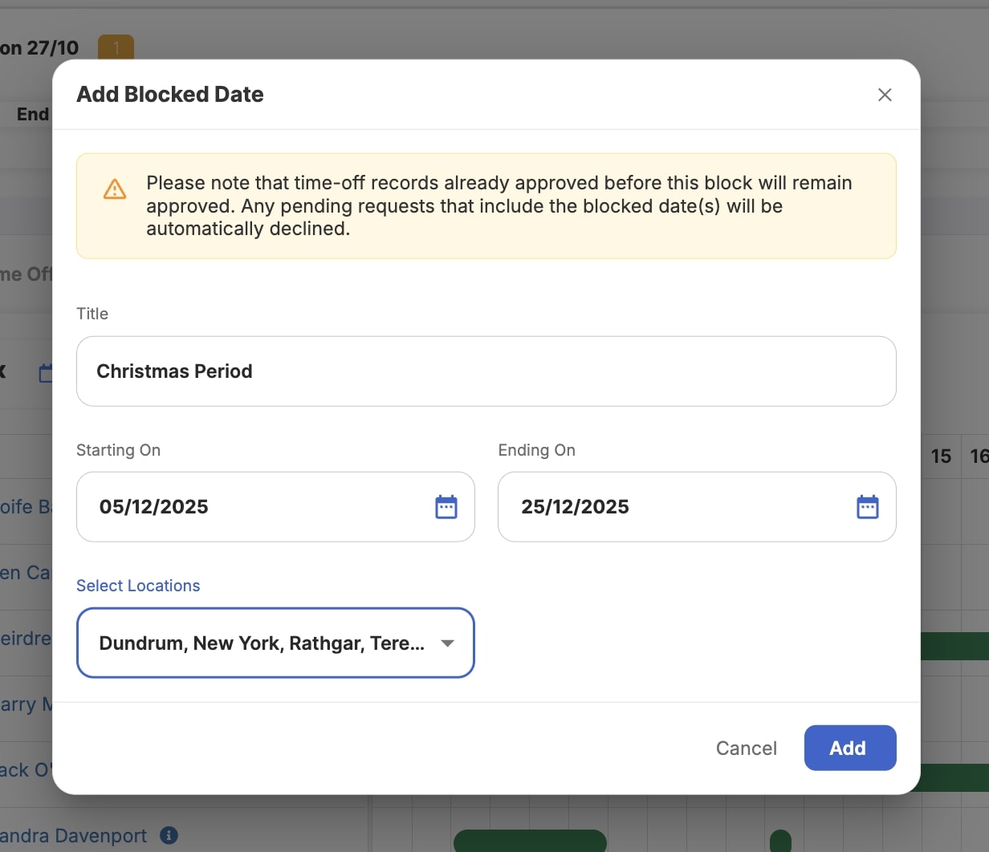Click the warning triangle icon in the notice
This screenshot has height=852, width=989.
point(115,189)
